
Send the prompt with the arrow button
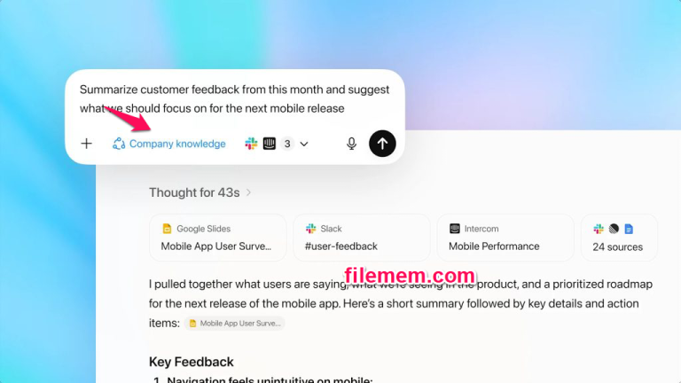tap(382, 144)
